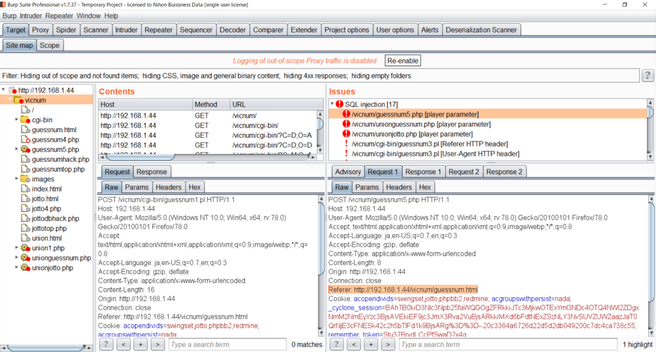Click the red alert icon of SQL injection [17]
Image resolution: width=656 pixels, height=352 pixels.
(339, 104)
